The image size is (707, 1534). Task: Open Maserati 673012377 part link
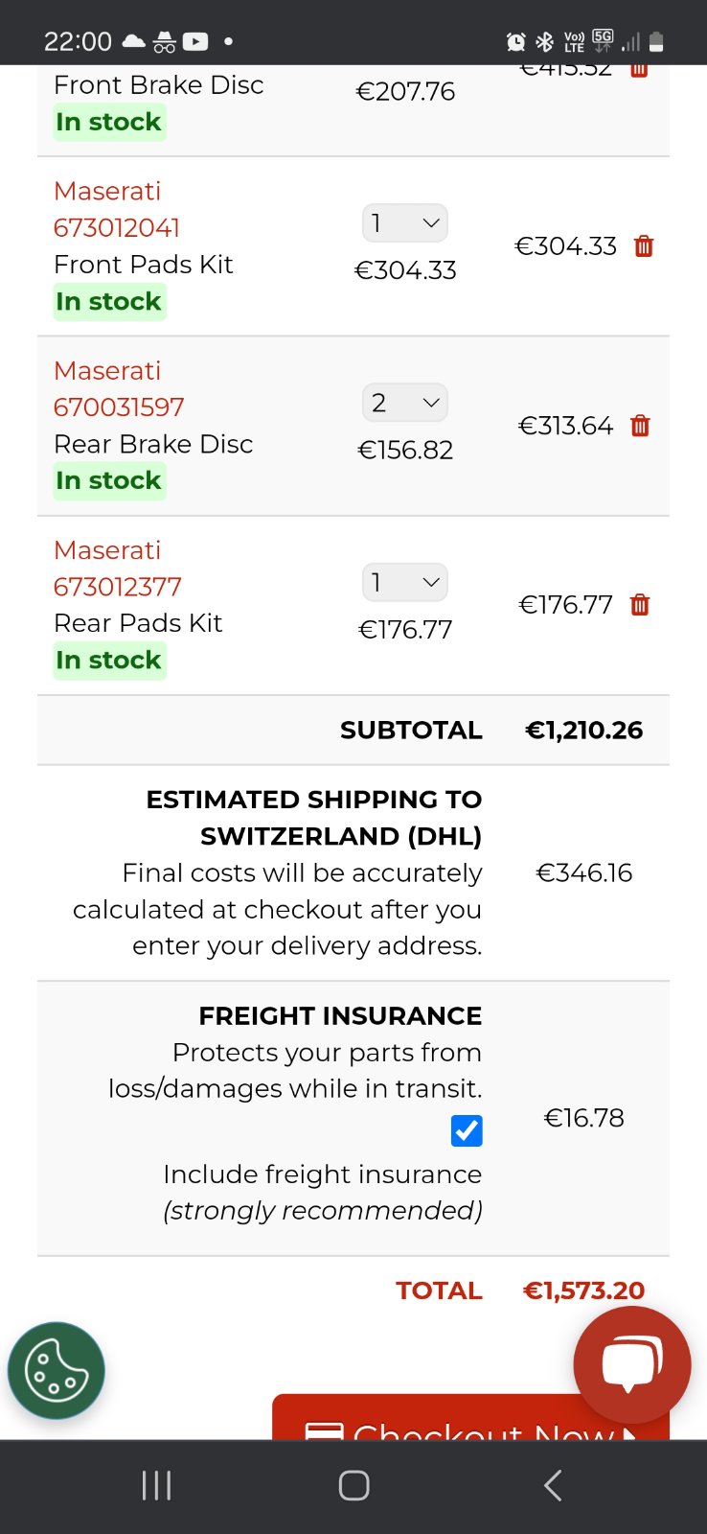(118, 587)
